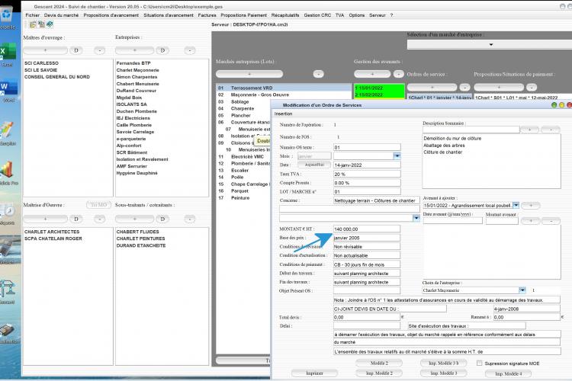The image size is (572, 381).
Task: Click the MONTANT € HT field
Action: (x=367, y=229)
